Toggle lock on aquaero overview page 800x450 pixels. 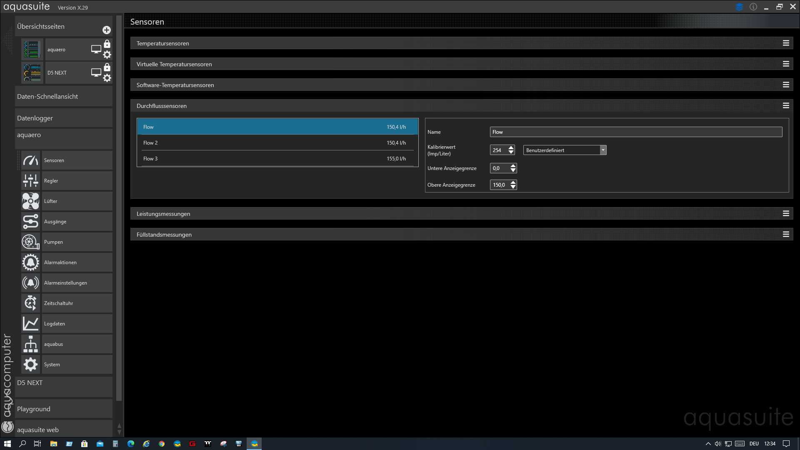[107, 44]
